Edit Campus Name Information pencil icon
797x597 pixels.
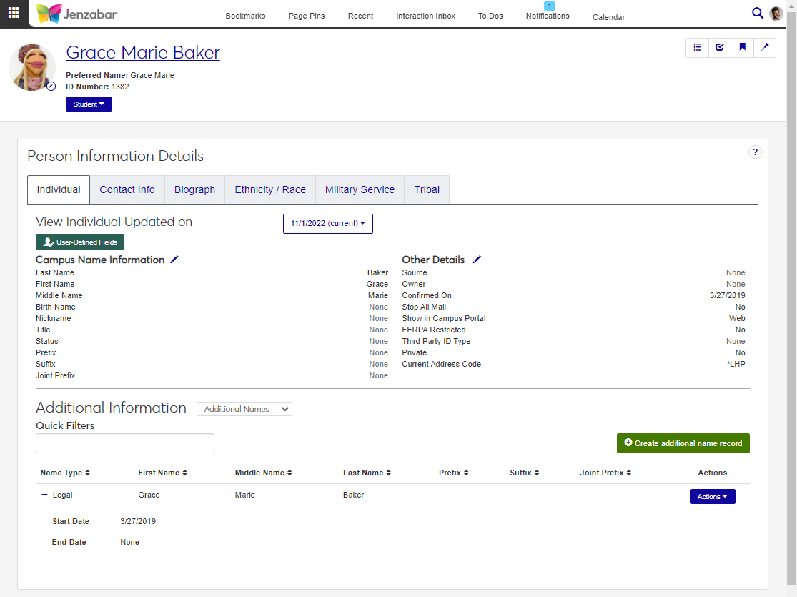174,260
